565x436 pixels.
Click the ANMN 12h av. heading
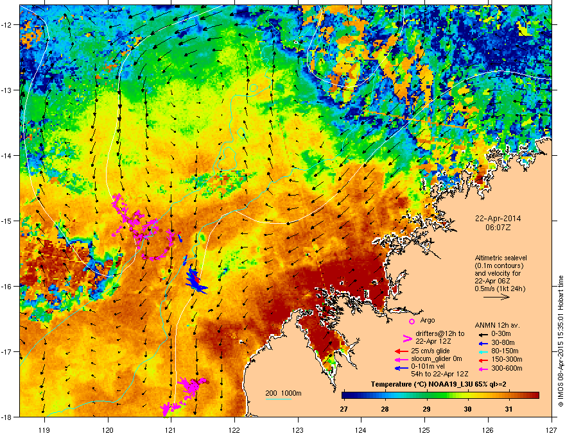[x=497, y=325]
